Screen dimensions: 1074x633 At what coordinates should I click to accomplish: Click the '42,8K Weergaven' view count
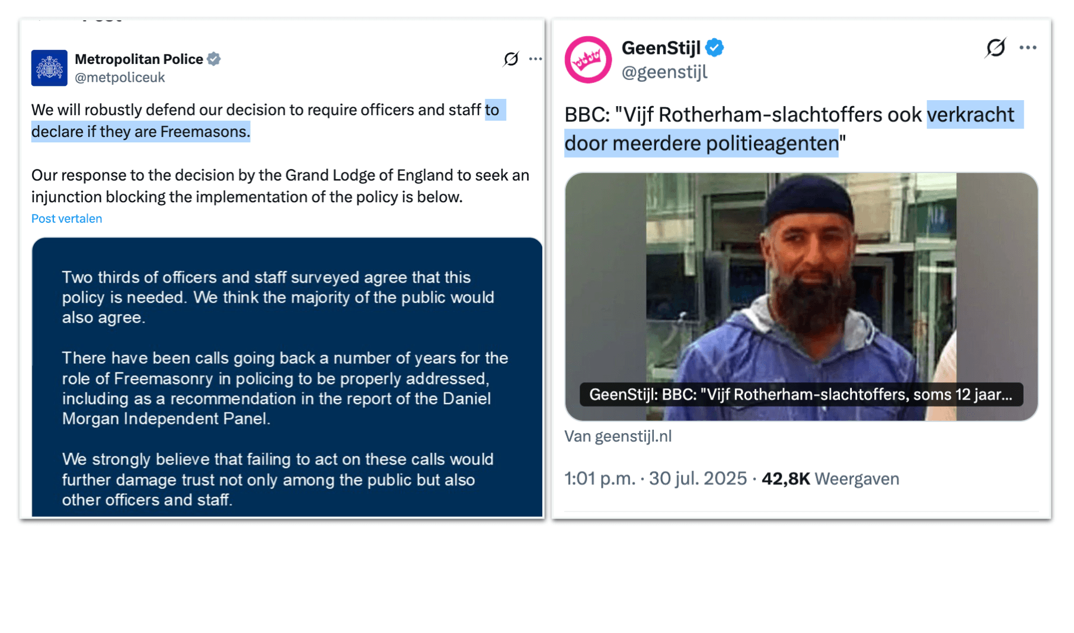point(830,479)
